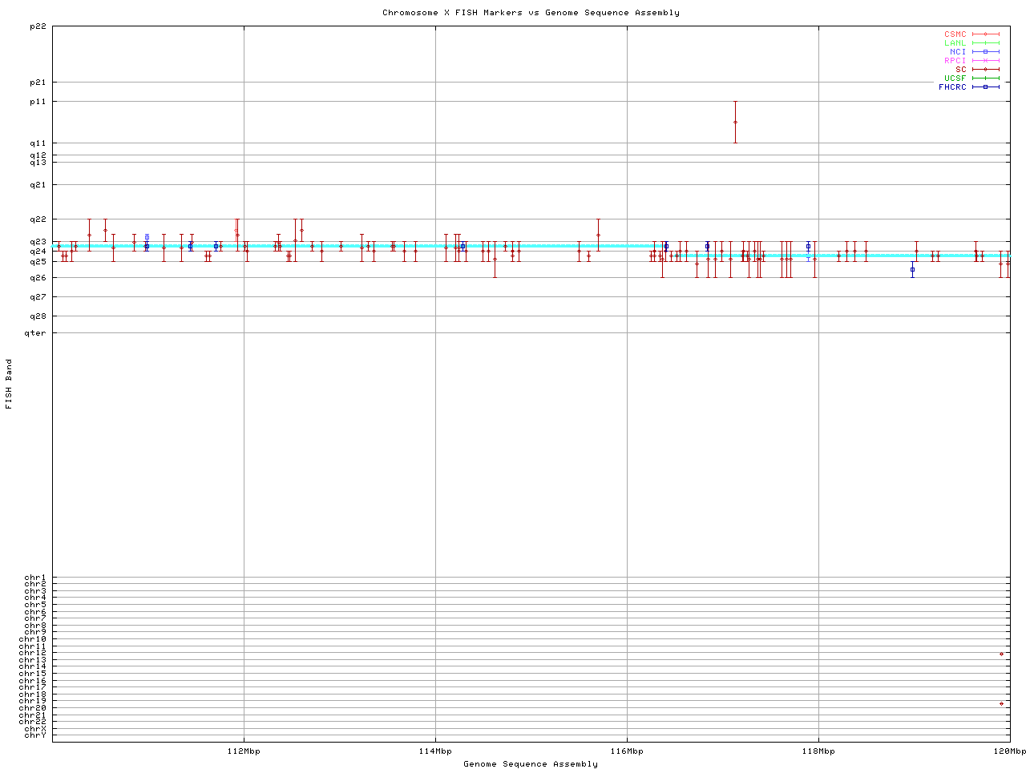Click the 120Mbp x-axis tick label

tap(1009, 751)
